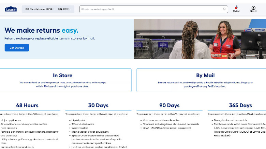Image resolution: width=266 pixels, height=149 pixels.
Task: Click the Get Started button
Action: tap(17, 48)
